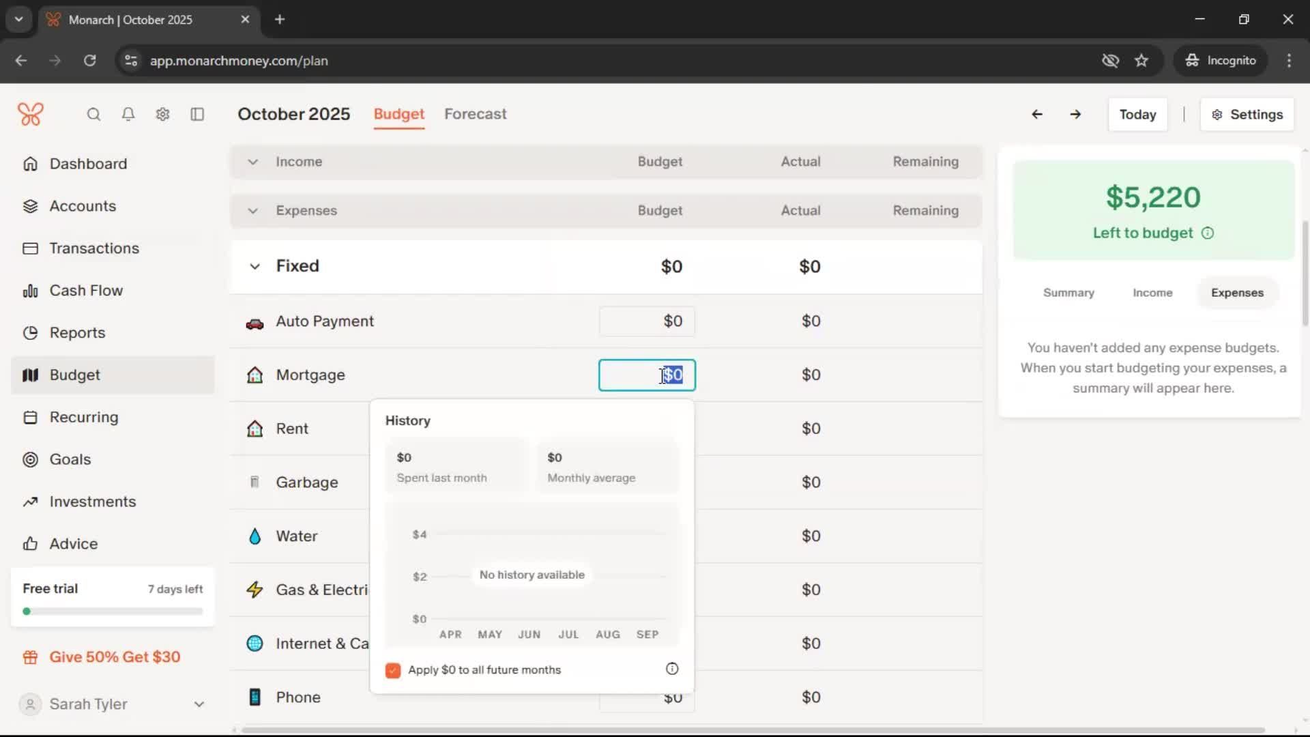The height and width of the screenshot is (737, 1310).
Task: Switch to the Forecast tab
Action: point(475,114)
